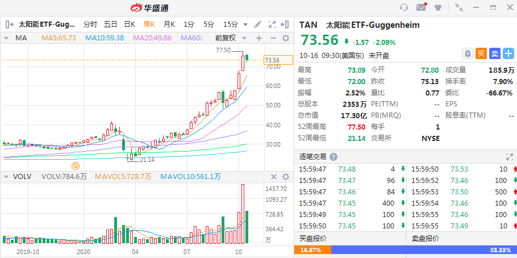Open the customer service headset icon
The width and height of the screenshot is (517, 258).
click(x=403, y=7)
